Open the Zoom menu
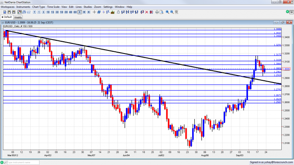294x165 pixels. (97, 7)
